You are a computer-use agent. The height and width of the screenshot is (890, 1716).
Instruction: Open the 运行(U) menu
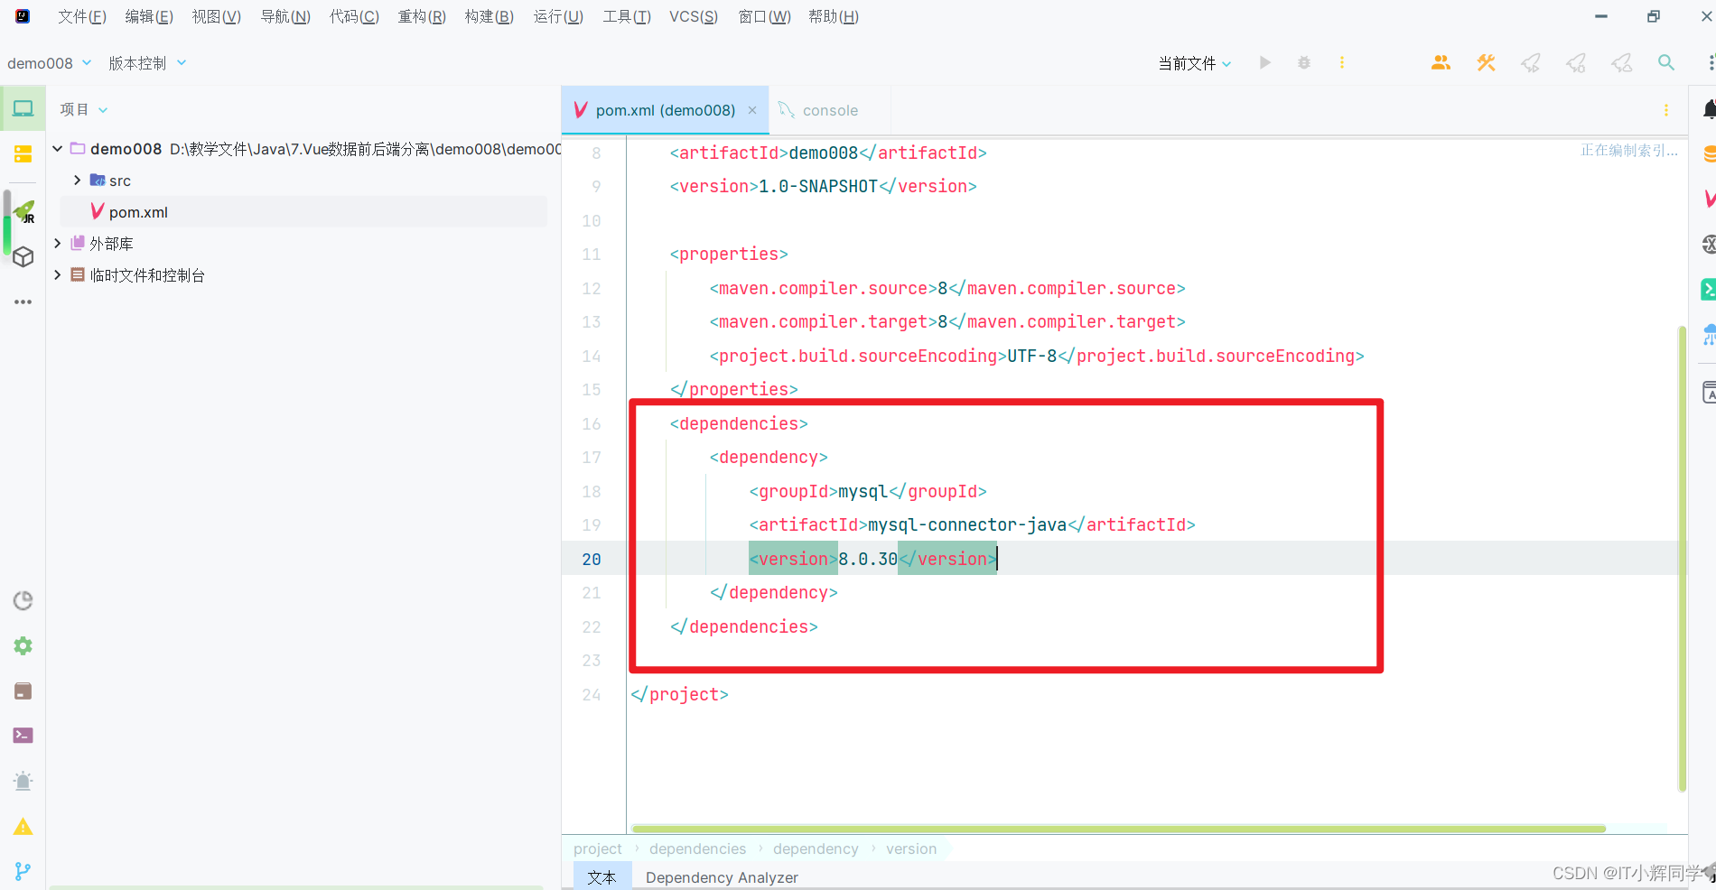[558, 17]
